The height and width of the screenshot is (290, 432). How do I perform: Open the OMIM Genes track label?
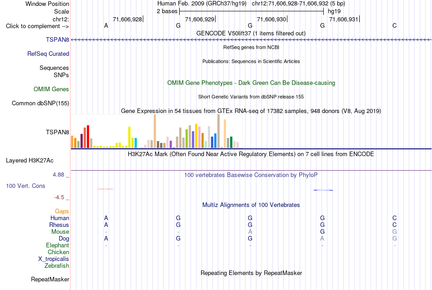tap(51, 89)
